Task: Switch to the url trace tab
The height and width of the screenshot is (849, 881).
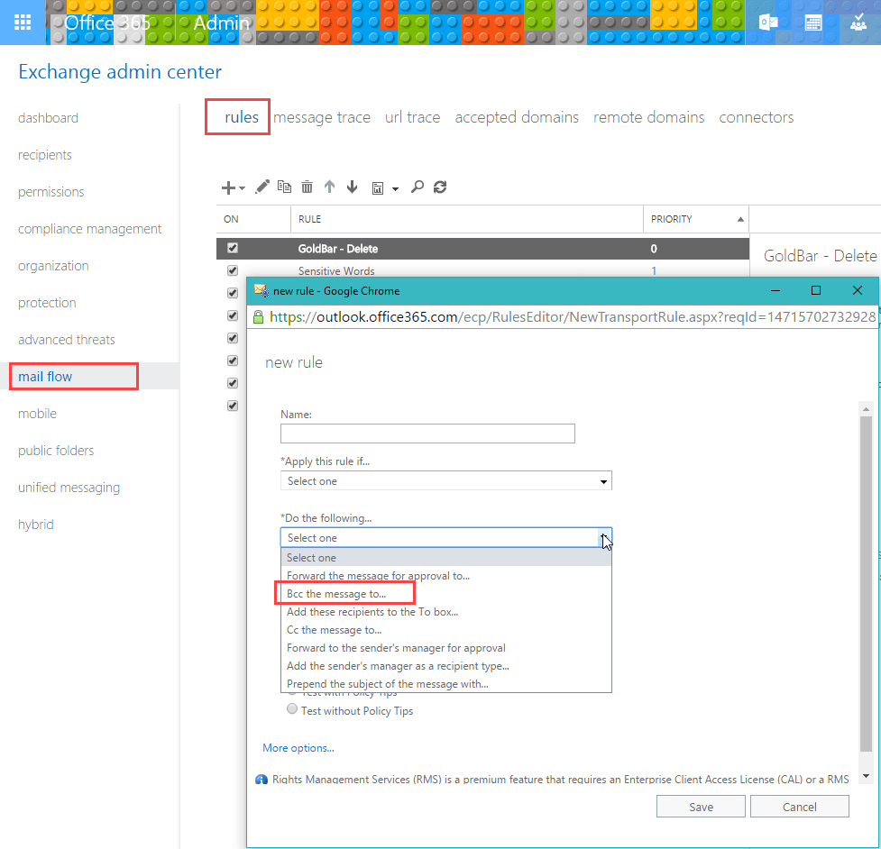Action: click(x=412, y=117)
